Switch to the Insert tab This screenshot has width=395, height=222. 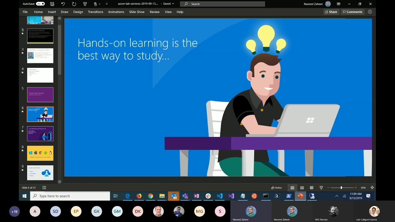point(52,12)
